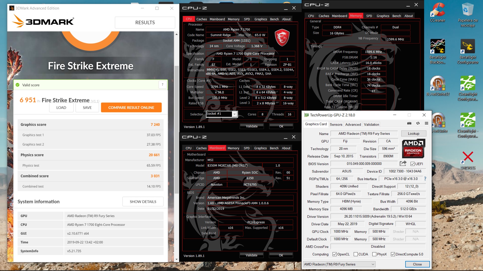Open the GPU selector dropdown in GPU-Z
This screenshot has height=271, width=483.
click(x=339, y=264)
